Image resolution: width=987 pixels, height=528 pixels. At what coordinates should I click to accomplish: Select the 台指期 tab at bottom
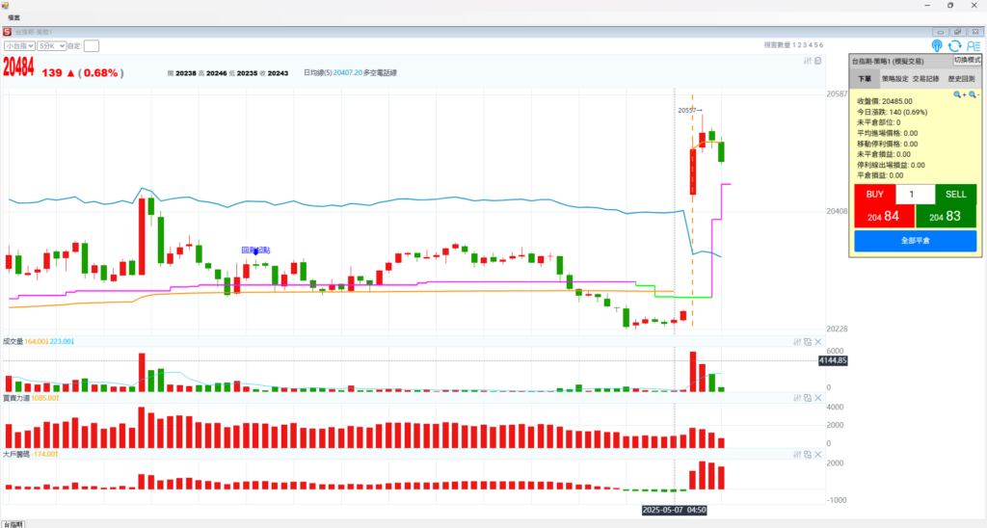(x=12, y=524)
